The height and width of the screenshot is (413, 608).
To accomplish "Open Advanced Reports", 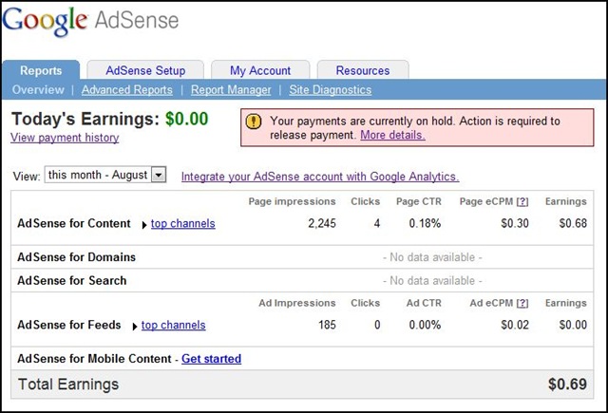I will (127, 90).
